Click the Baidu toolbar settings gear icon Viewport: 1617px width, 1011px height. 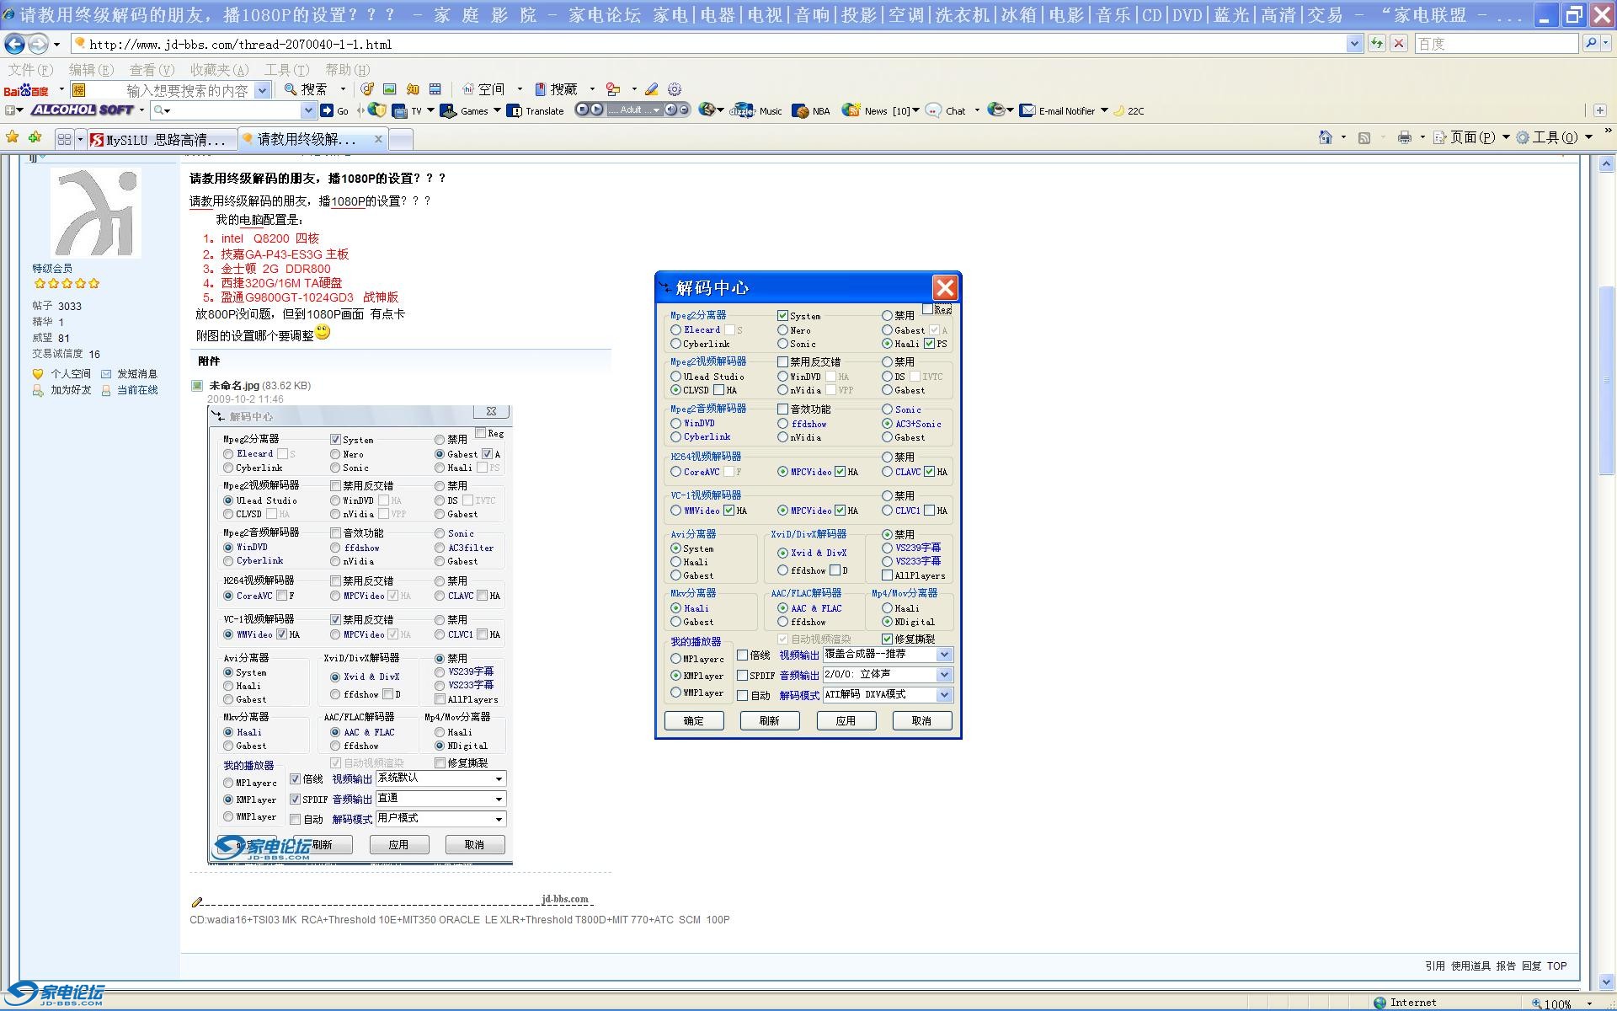[x=675, y=89]
